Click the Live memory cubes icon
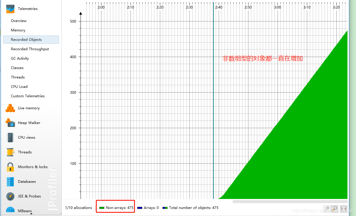The image size is (356, 216). click(x=10, y=108)
